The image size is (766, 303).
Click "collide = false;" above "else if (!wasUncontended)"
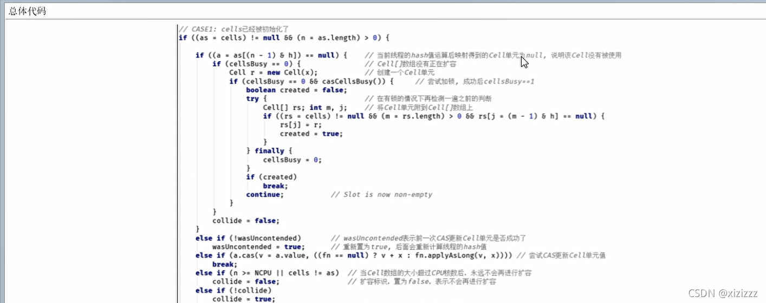point(246,221)
